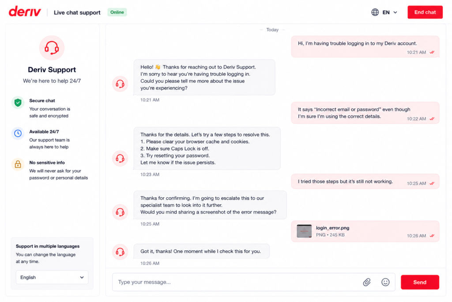Click the No sensitive info padlock icon

click(x=18, y=164)
